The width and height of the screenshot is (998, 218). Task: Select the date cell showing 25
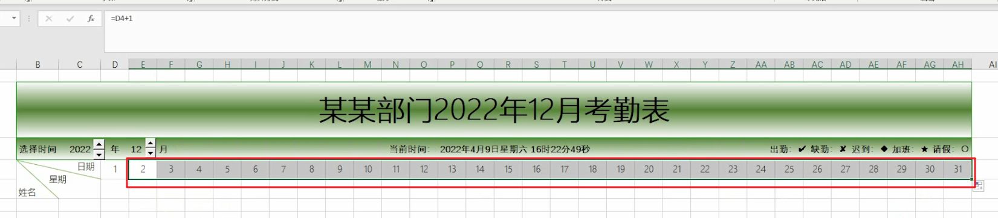pyautogui.click(x=789, y=170)
